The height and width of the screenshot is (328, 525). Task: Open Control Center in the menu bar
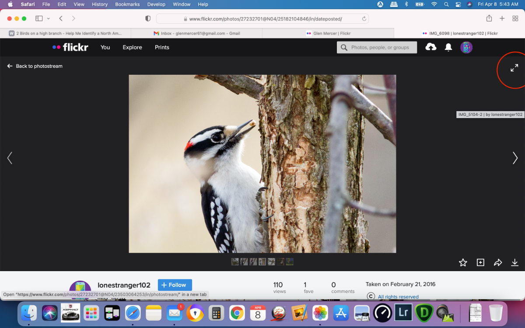click(458, 4)
